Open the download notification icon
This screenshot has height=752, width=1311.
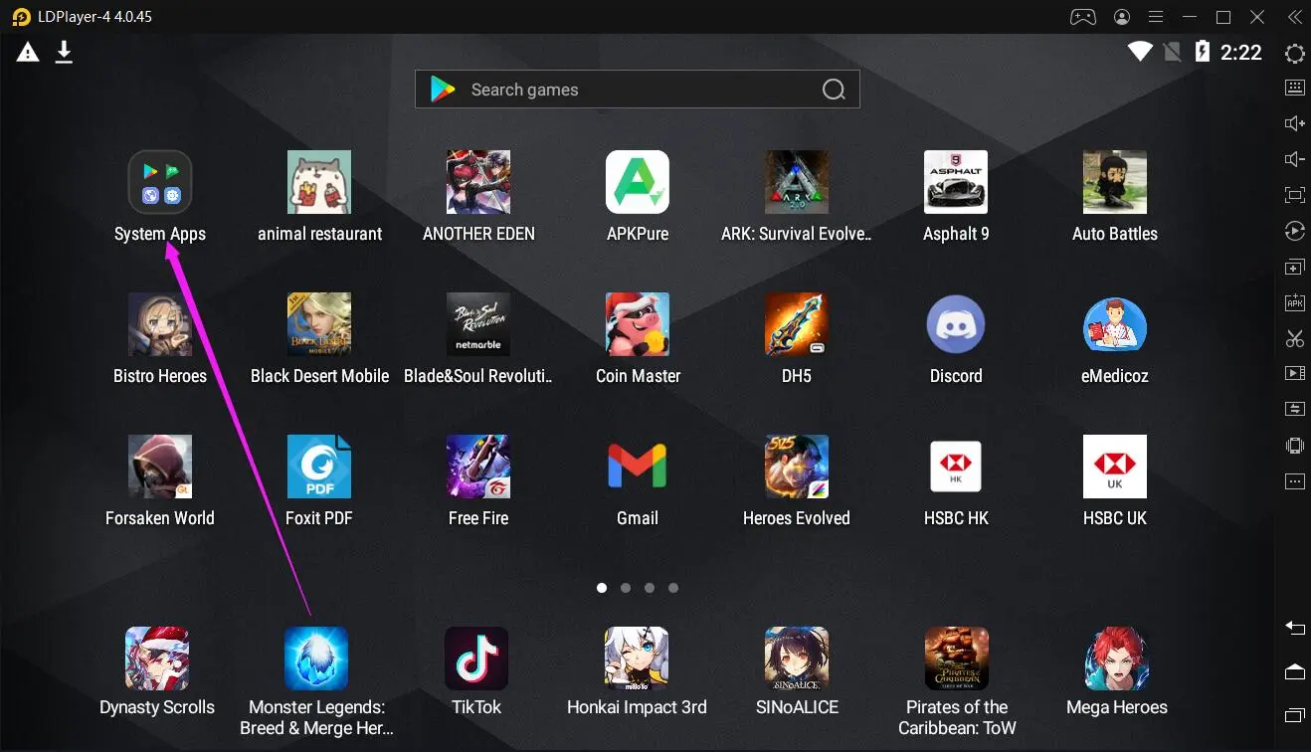click(x=64, y=52)
